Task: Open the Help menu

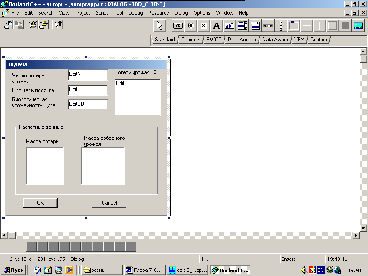Action: coord(244,13)
